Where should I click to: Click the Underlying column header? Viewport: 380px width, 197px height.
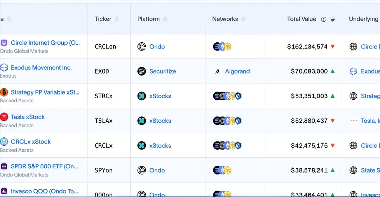click(x=364, y=19)
